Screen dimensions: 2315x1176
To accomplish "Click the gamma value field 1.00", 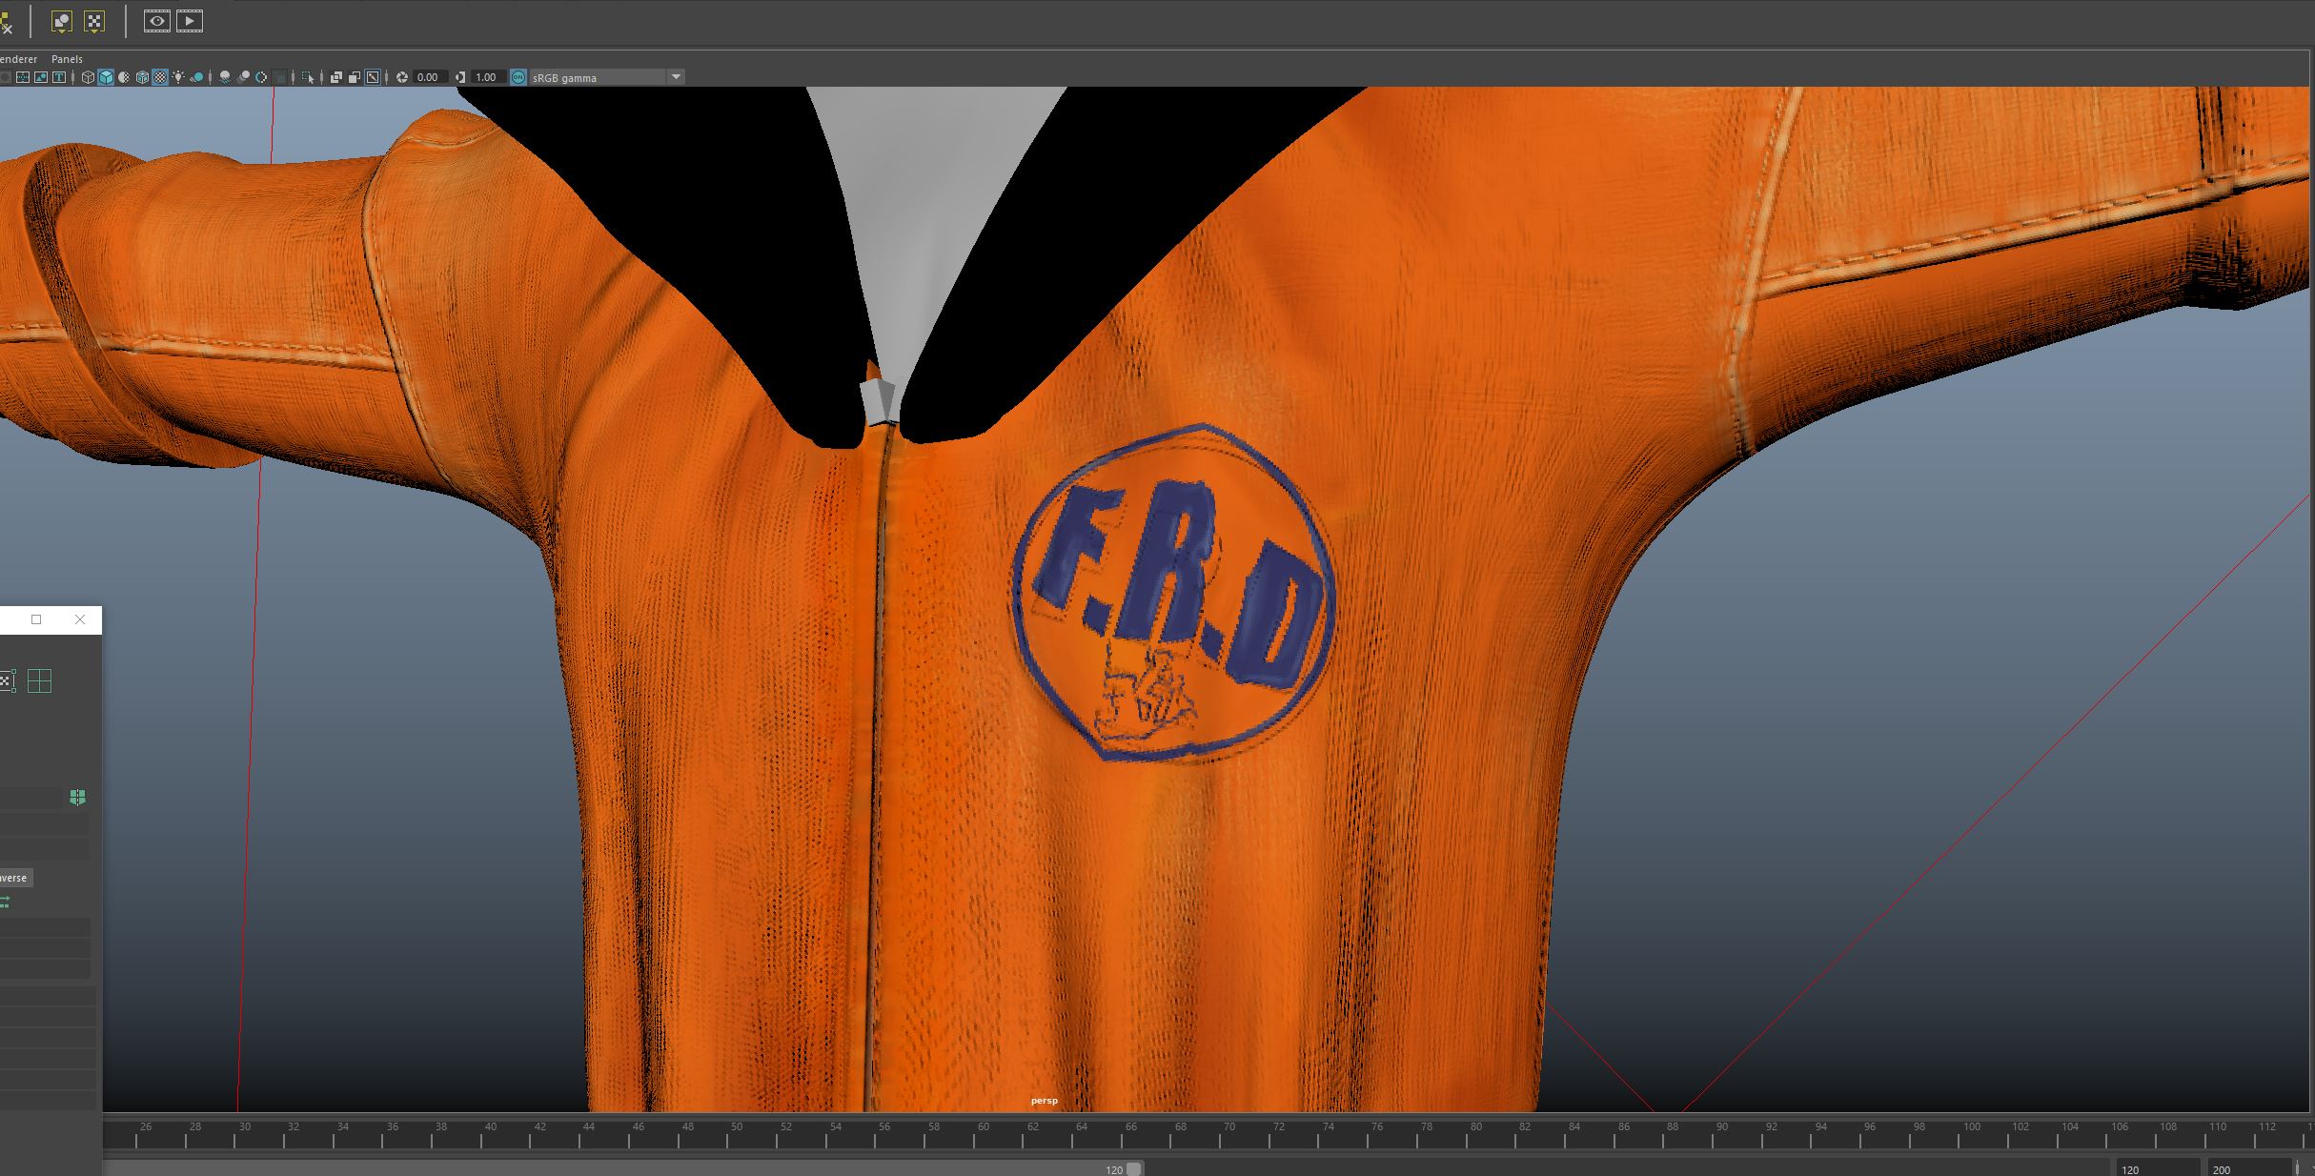I will pyautogui.click(x=486, y=77).
